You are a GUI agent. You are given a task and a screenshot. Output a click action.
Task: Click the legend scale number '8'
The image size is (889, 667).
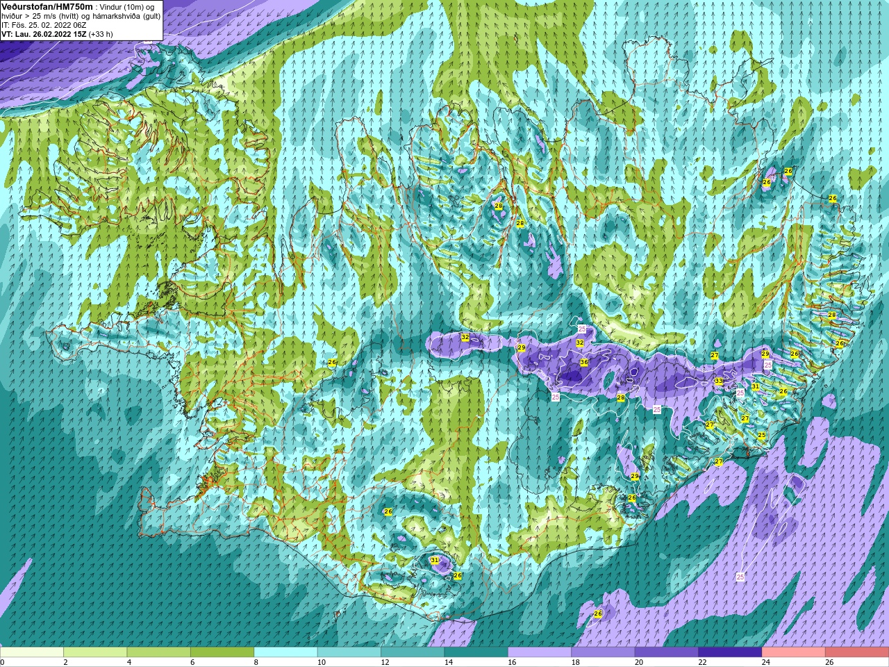(256, 663)
